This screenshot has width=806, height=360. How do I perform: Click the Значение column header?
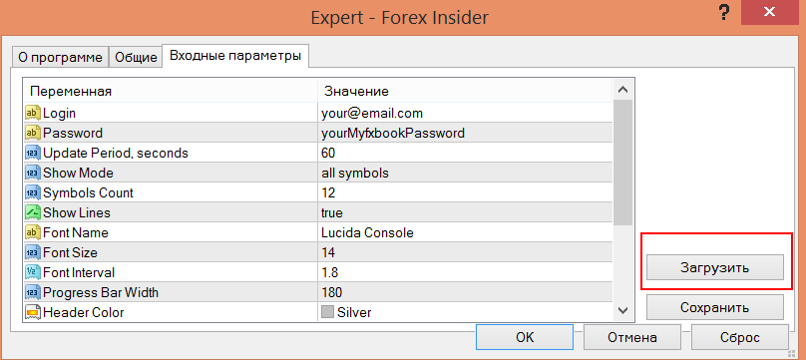[465, 91]
